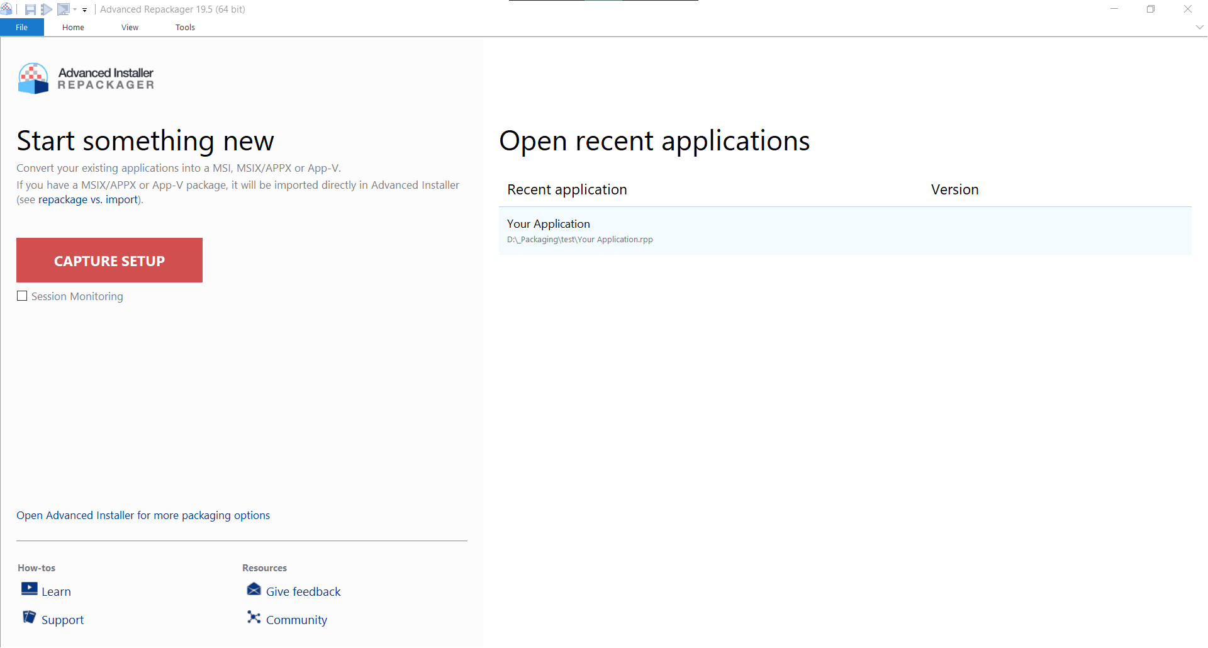This screenshot has width=1208, height=648.
Task: Open the File menu
Action: pyautogui.click(x=22, y=27)
